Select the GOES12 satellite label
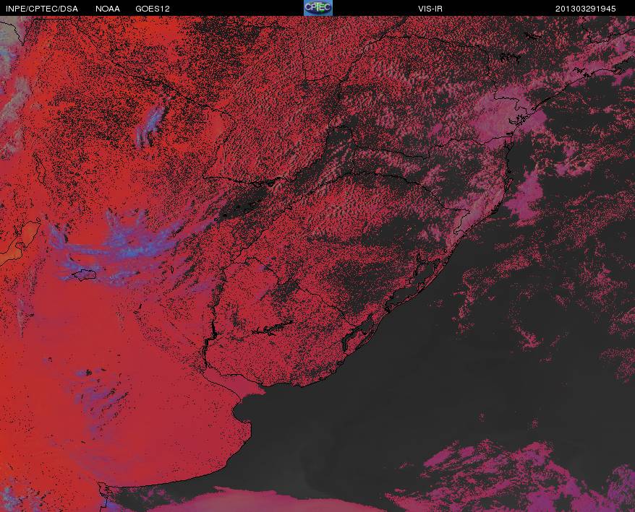The height and width of the screenshot is (512, 635). click(153, 9)
